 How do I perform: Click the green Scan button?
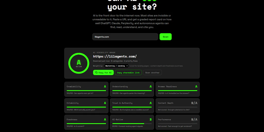pos(166,37)
